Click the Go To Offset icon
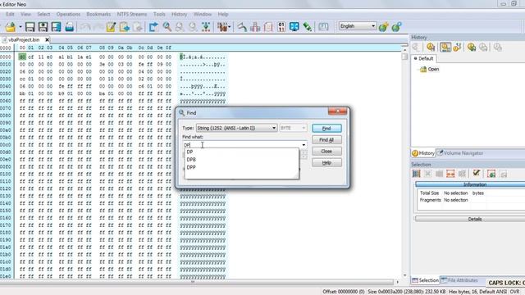This screenshot has height=295, width=525. pyautogui.click(x=153, y=27)
